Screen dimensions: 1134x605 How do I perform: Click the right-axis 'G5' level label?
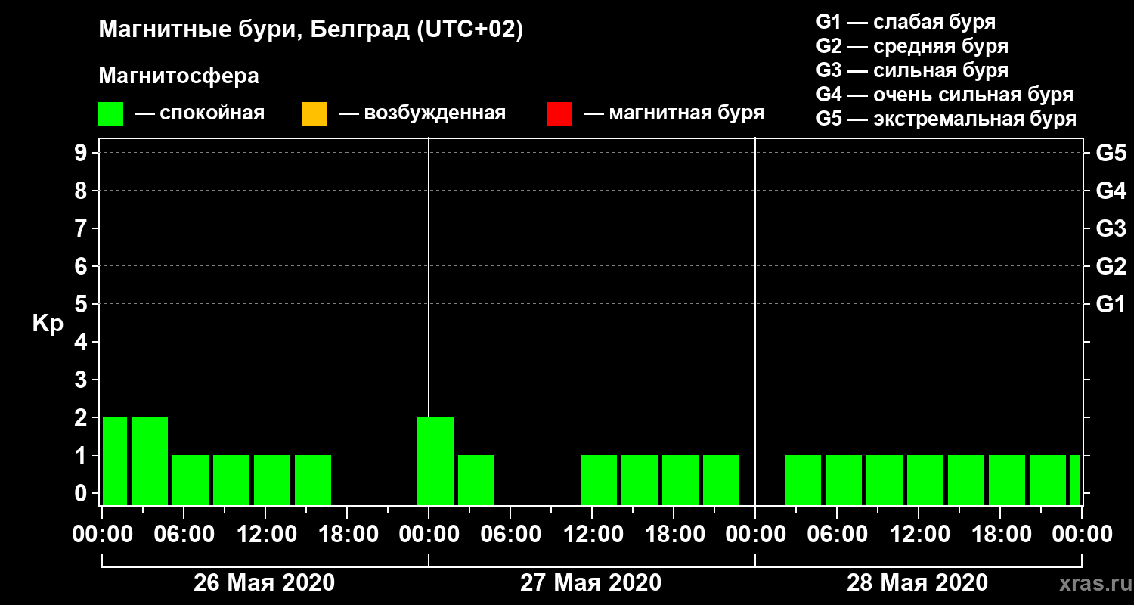click(1111, 153)
